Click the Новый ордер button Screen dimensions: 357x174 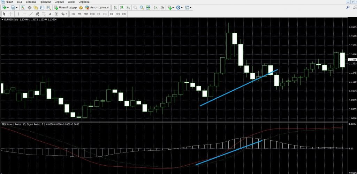[65, 7]
